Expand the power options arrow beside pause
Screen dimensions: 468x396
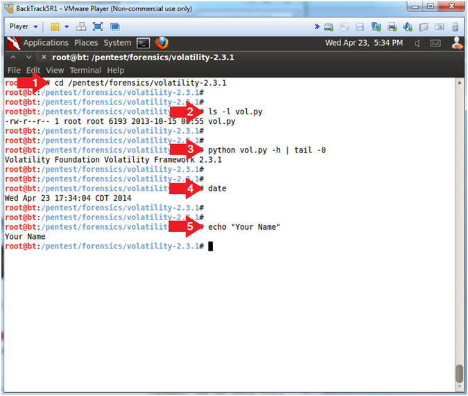click(67, 27)
